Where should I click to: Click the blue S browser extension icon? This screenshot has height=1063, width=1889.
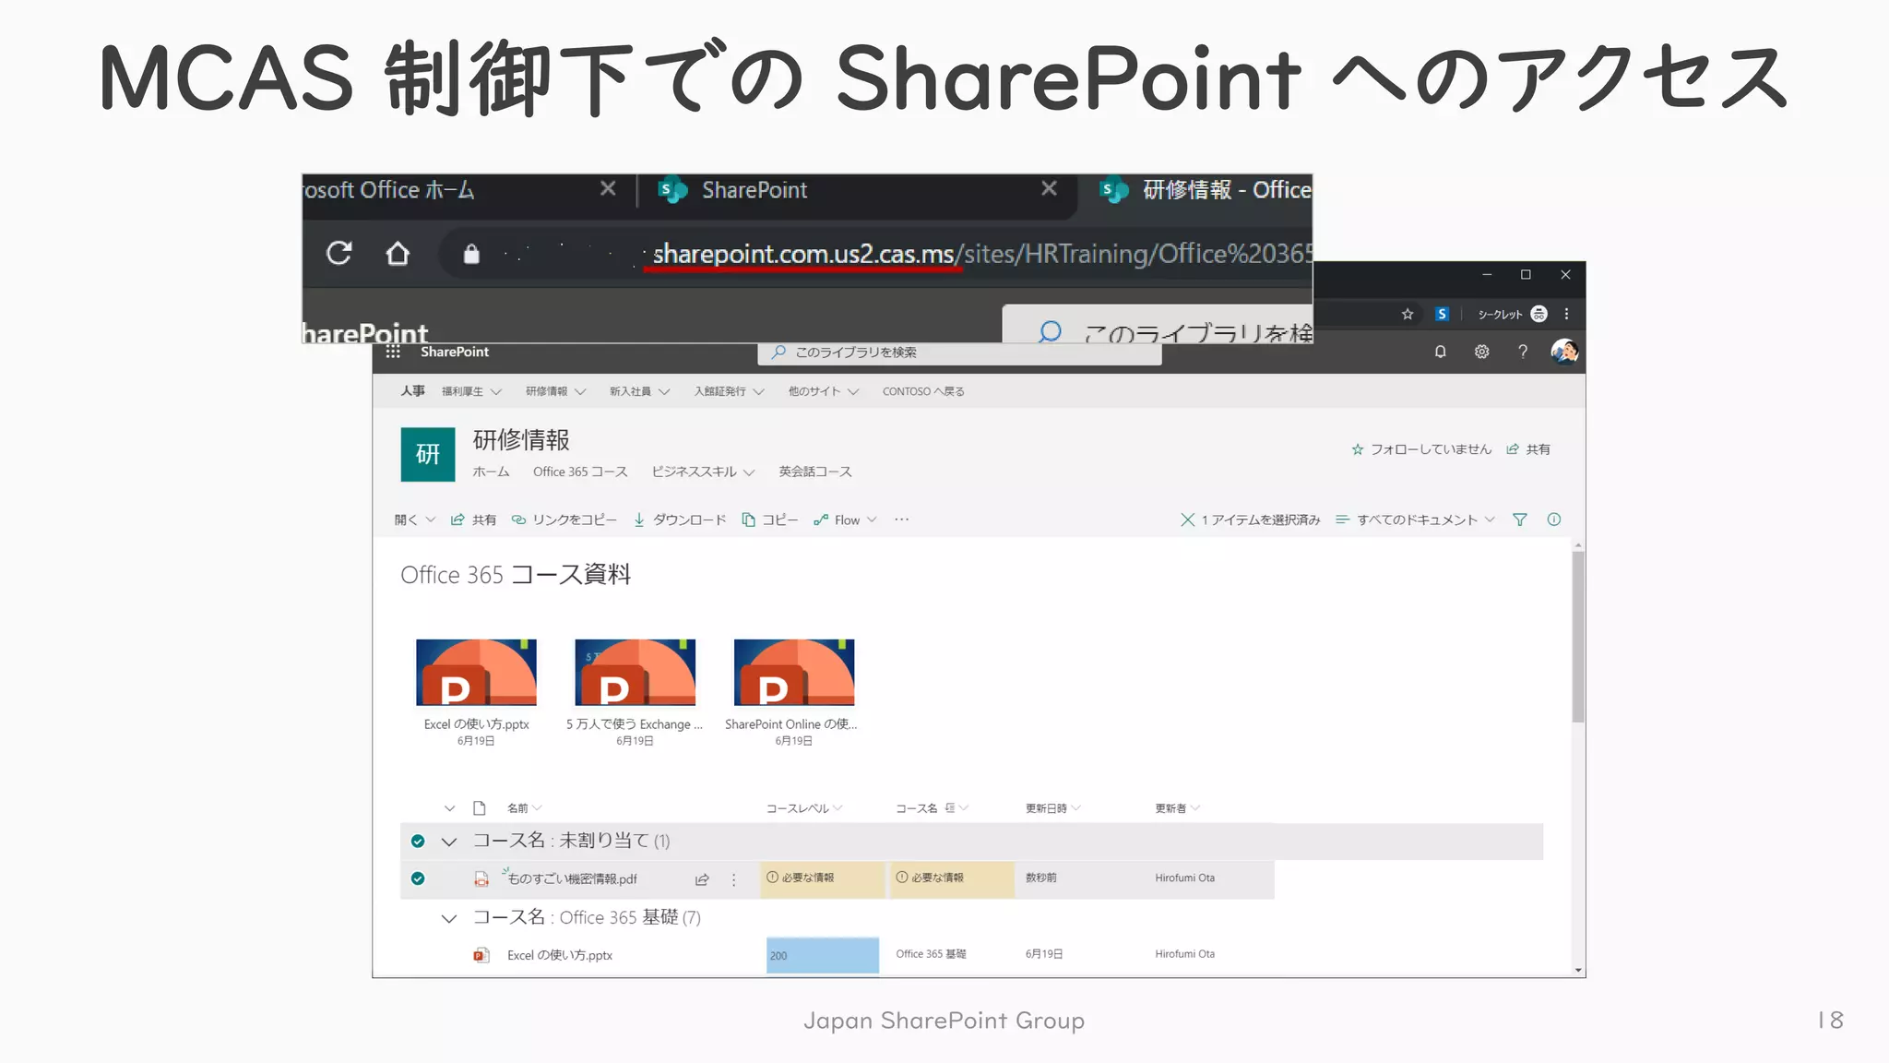(x=1442, y=314)
